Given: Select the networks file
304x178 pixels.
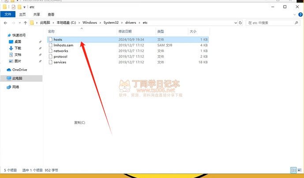Looking at the screenshot, I should [128, 51].
